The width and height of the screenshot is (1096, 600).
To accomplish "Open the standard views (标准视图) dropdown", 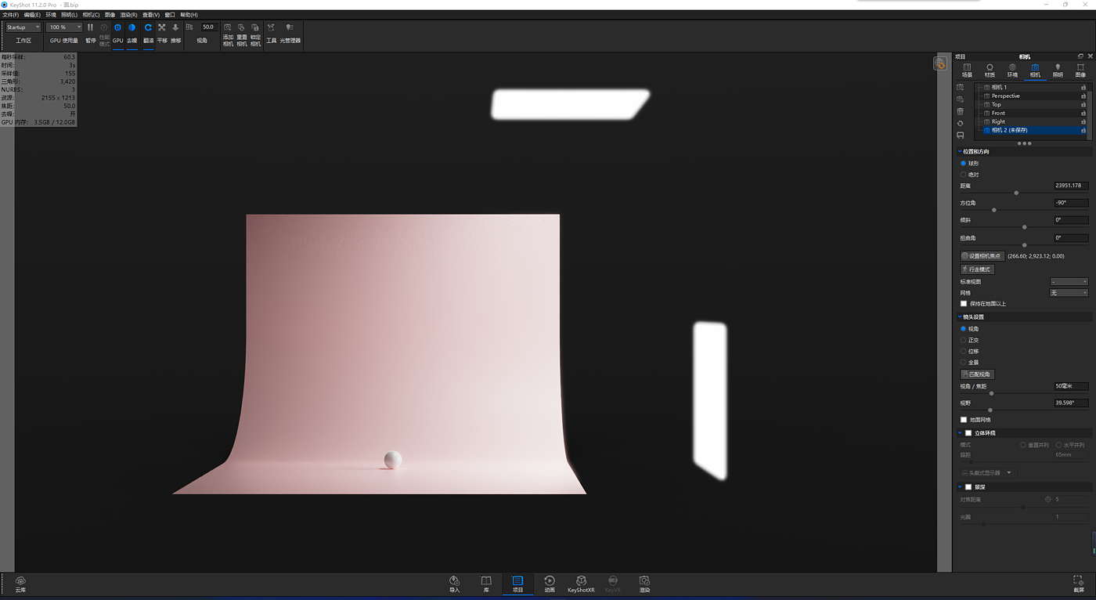I will point(1069,282).
